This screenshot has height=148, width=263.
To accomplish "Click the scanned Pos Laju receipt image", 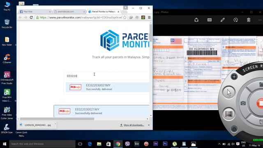I will (208, 73).
